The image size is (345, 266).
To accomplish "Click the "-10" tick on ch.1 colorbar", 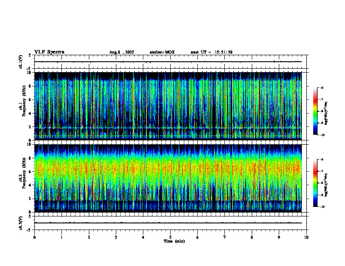I will [322, 135].
